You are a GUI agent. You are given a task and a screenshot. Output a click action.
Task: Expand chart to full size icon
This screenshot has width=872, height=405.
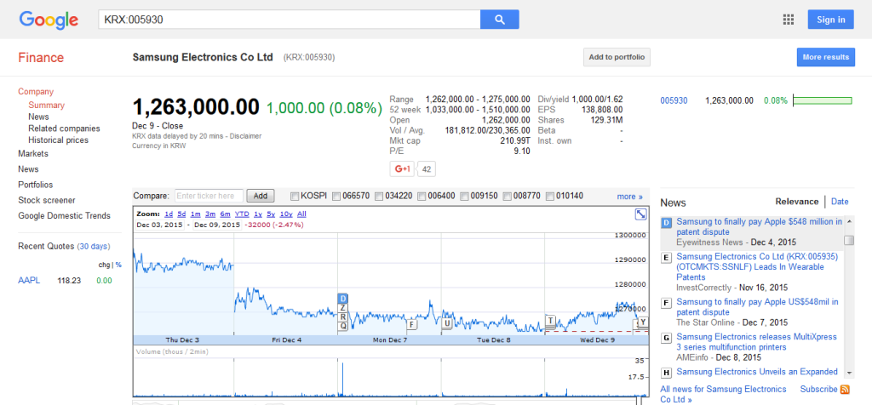tap(640, 214)
